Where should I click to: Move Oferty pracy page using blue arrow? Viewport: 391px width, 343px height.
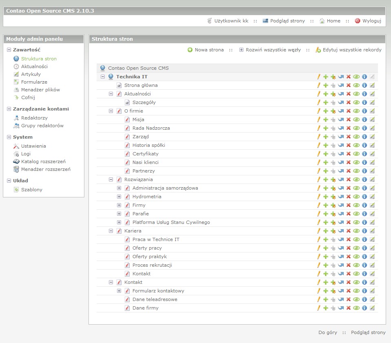click(x=341, y=248)
